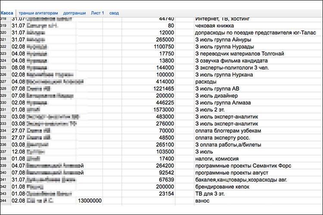This screenshot has width=323, height=215.
Task: Select cell брендирование кепок
Action: click(x=258, y=187)
